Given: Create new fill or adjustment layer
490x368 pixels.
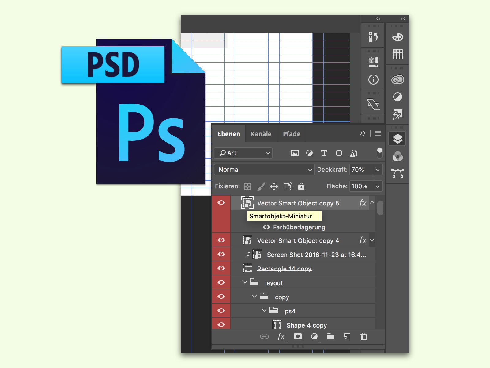Looking at the screenshot, I should 314,336.
